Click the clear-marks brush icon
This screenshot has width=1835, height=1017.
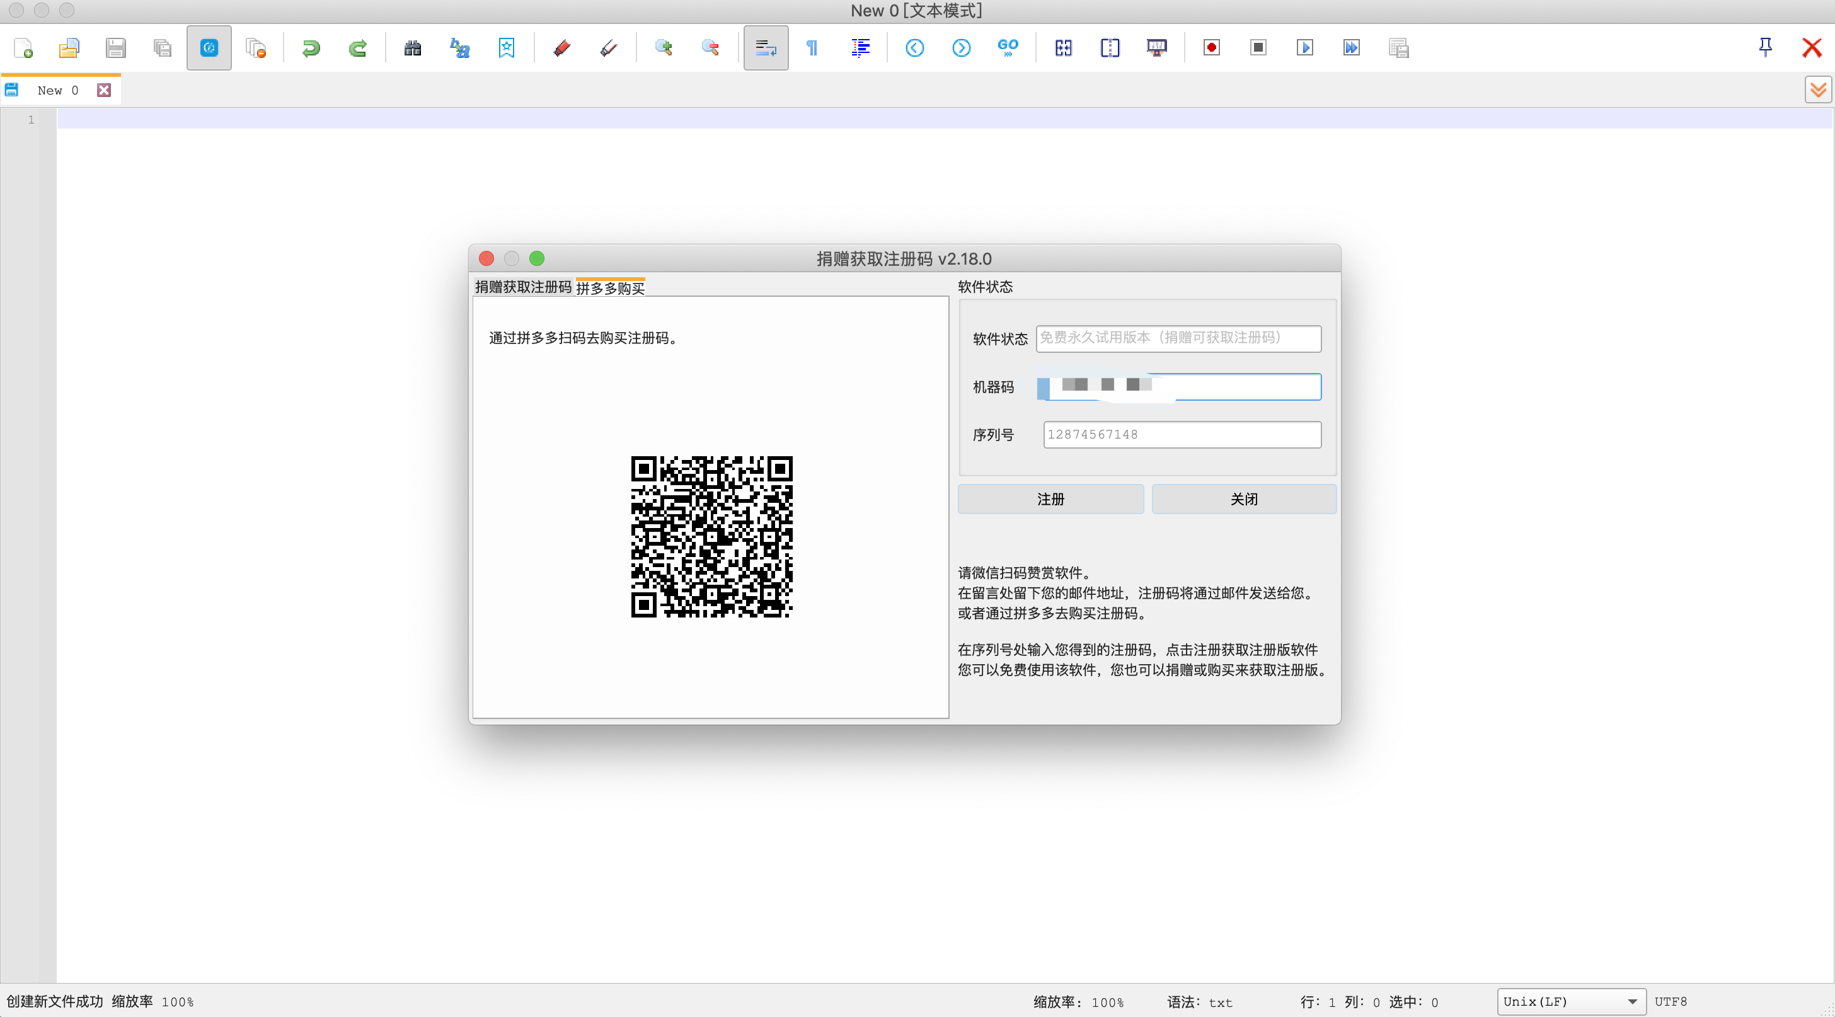click(607, 48)
